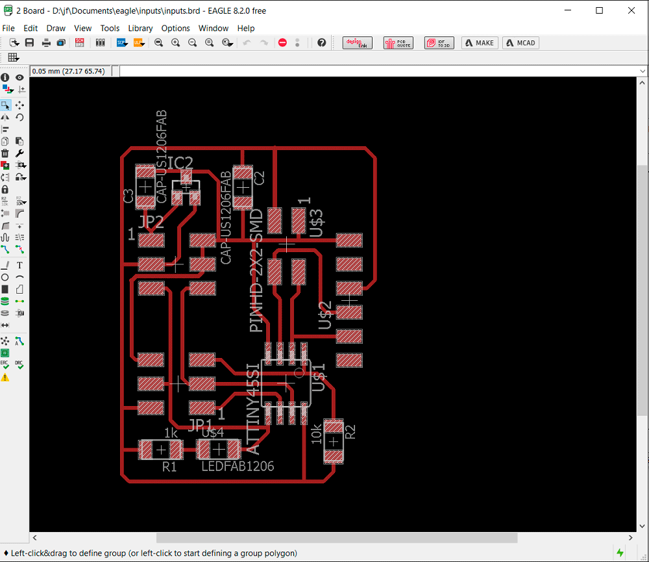
Task: Open the View menu
Action: [83, 28]
